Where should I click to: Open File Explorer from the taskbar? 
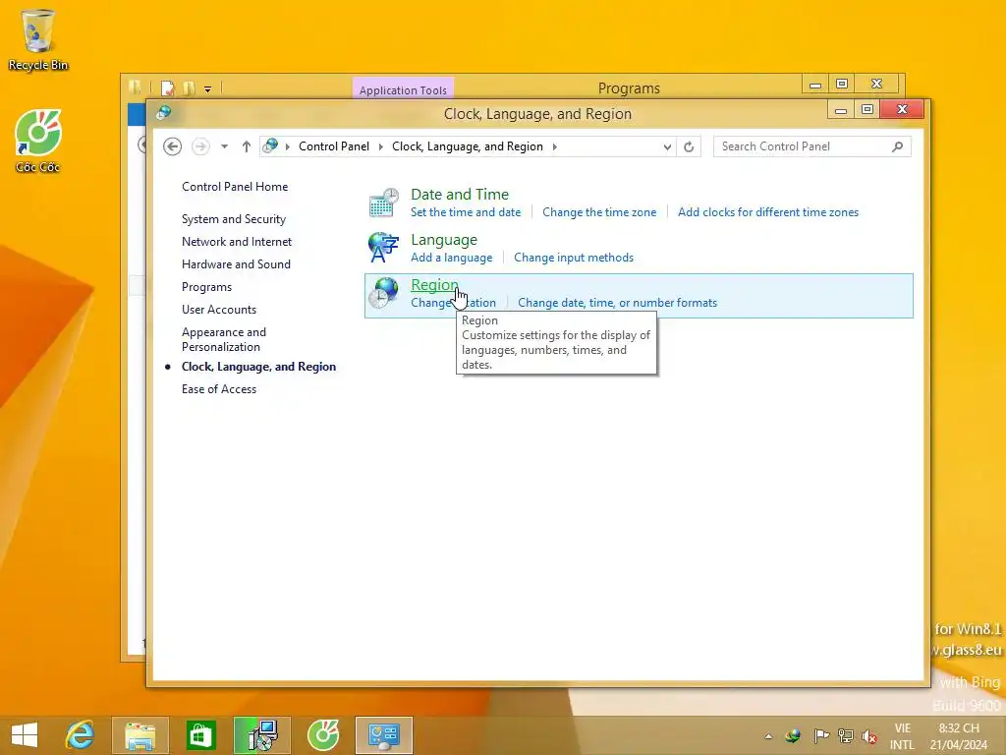pyautogui.click(x=140, y=735)
